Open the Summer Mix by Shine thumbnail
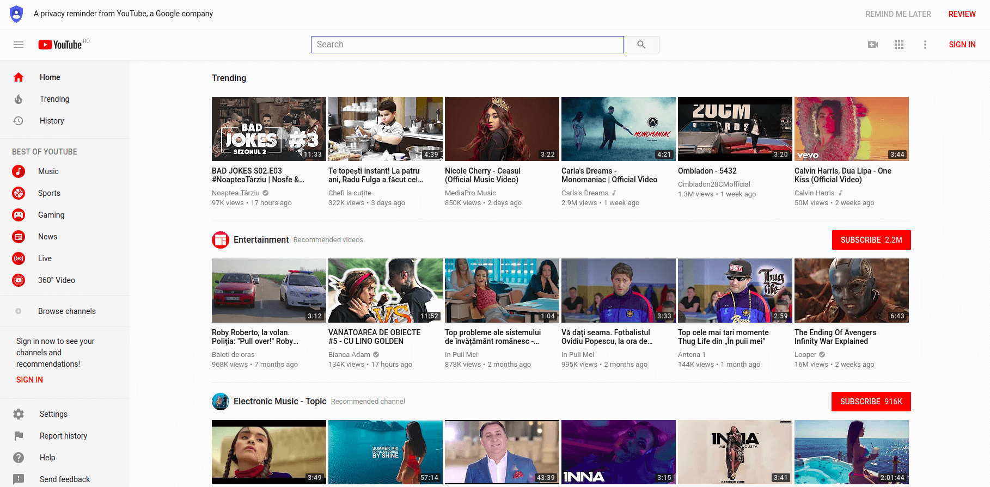990x487 pixels. point(386,452)
